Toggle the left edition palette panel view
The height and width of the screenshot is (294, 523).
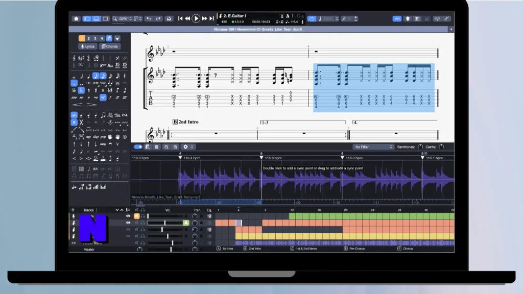tap(87, 19)
